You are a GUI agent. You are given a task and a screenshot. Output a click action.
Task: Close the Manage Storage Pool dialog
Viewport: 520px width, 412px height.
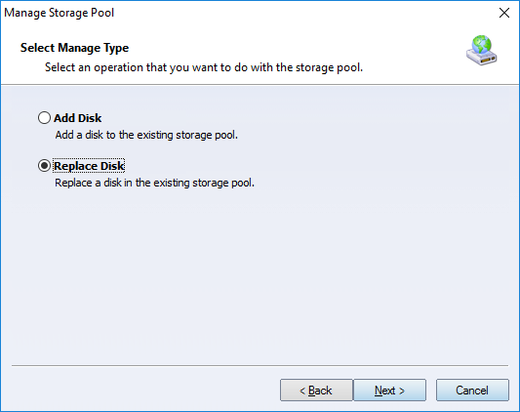(504, 13)
